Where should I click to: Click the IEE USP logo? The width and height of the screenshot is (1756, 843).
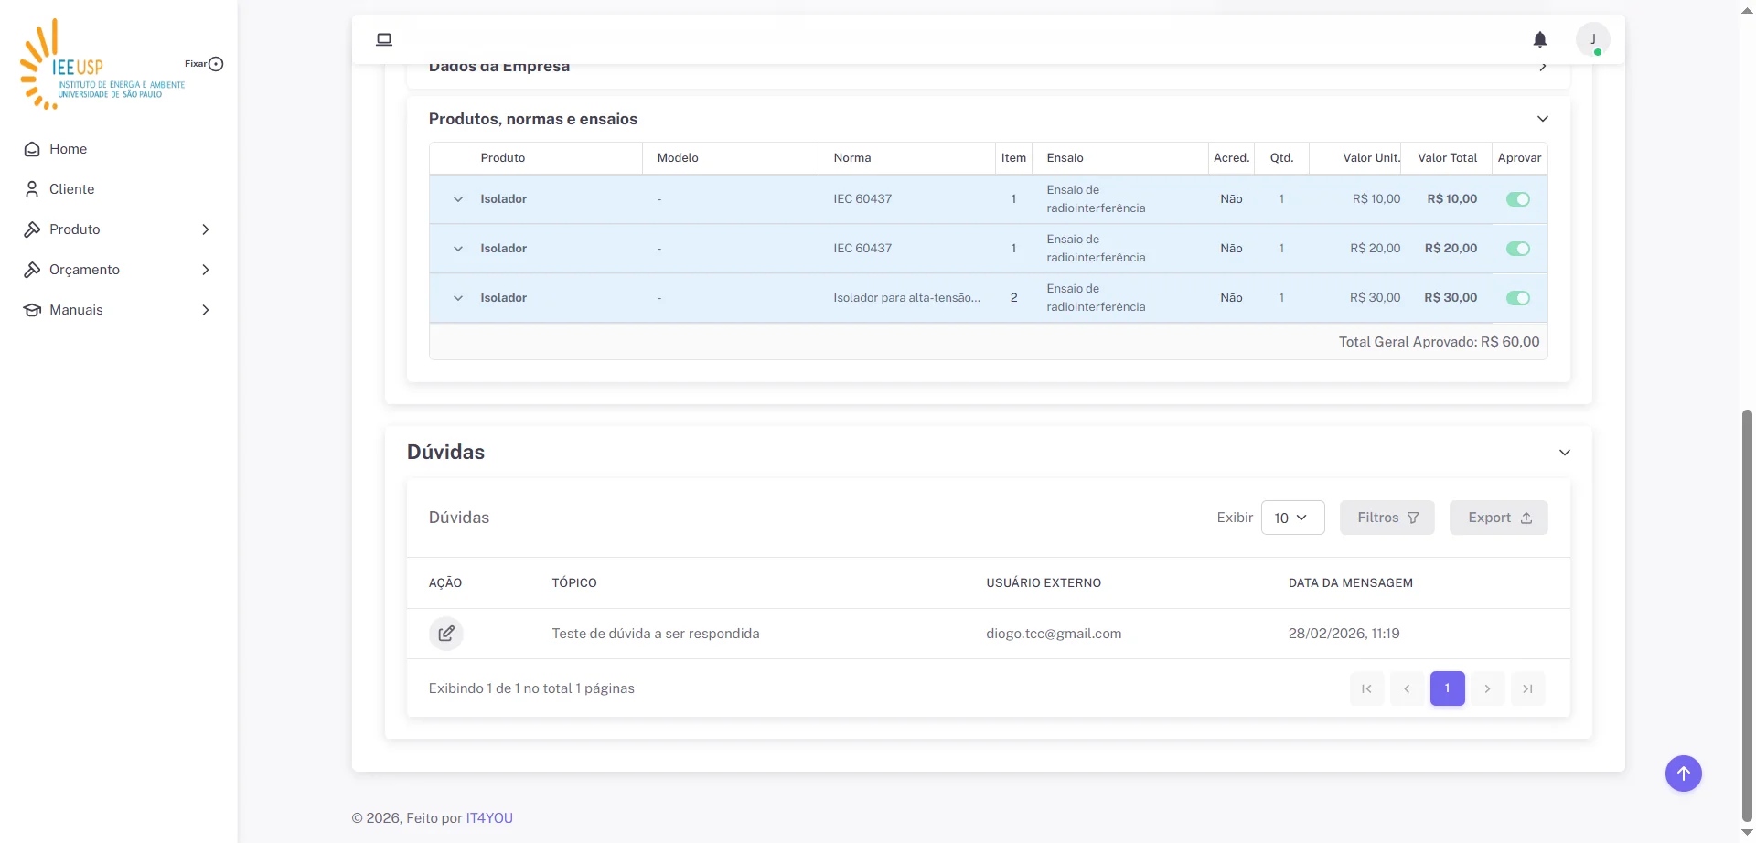click(x=102, y=64)
